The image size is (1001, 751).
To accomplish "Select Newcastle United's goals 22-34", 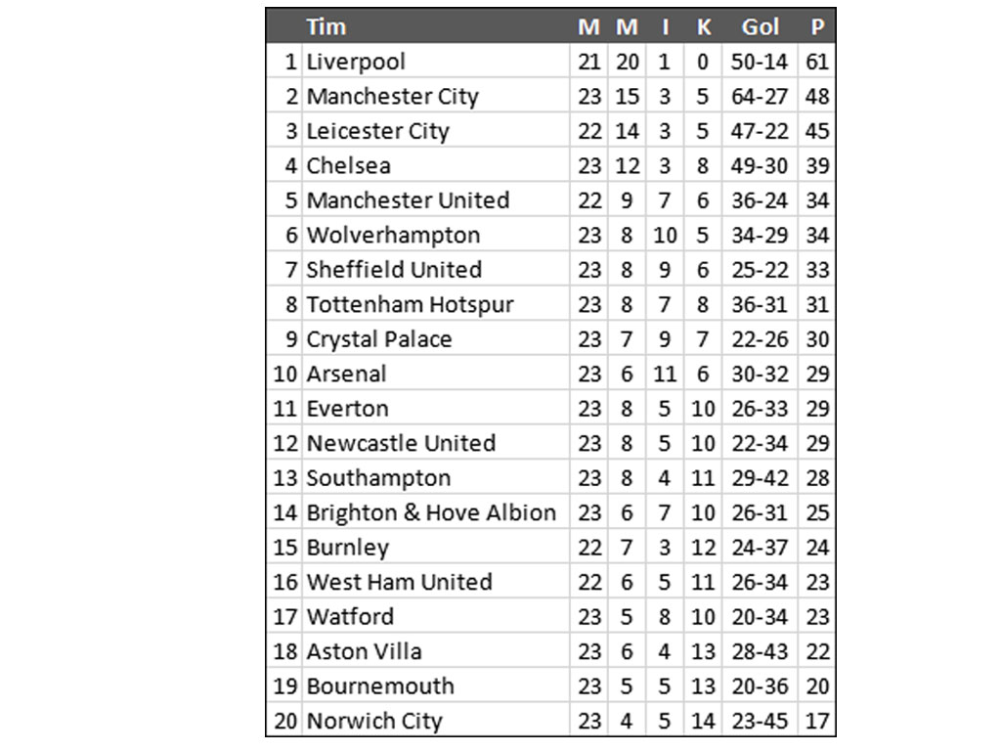I will (x=760, y=443).
